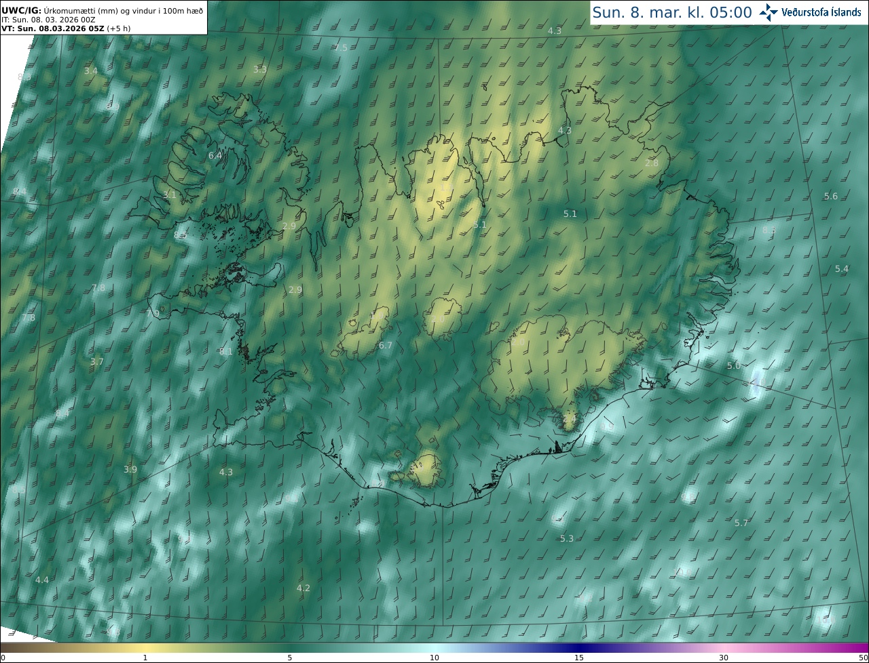
Task: Click the 2.8 value in northeast Iceland
Action: click(652, 163)
